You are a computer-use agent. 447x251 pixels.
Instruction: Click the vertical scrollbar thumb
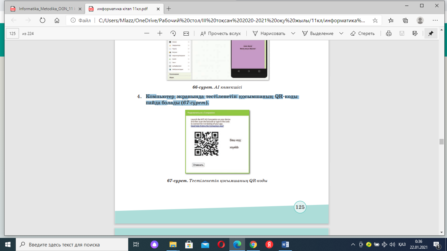point(441,142)
